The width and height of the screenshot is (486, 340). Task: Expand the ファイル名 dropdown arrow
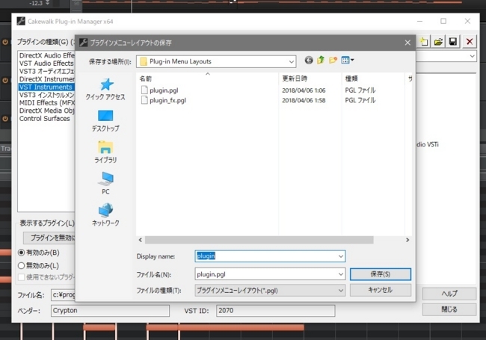(341, 274)
